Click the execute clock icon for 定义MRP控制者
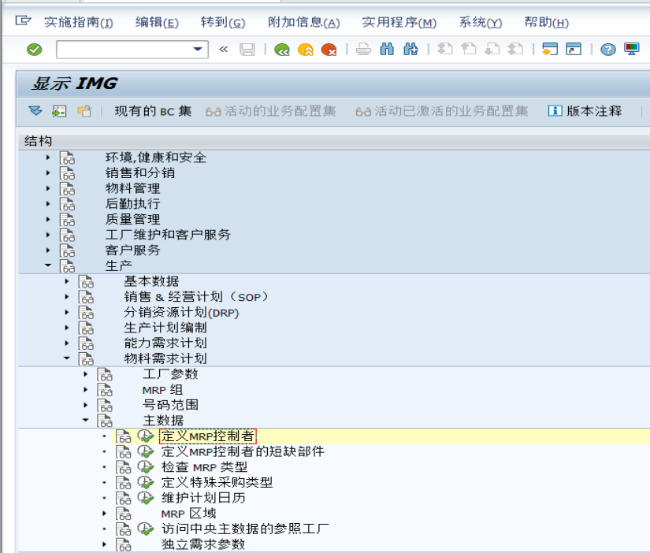Screen dimensions: 650x553 coord(146,436)
